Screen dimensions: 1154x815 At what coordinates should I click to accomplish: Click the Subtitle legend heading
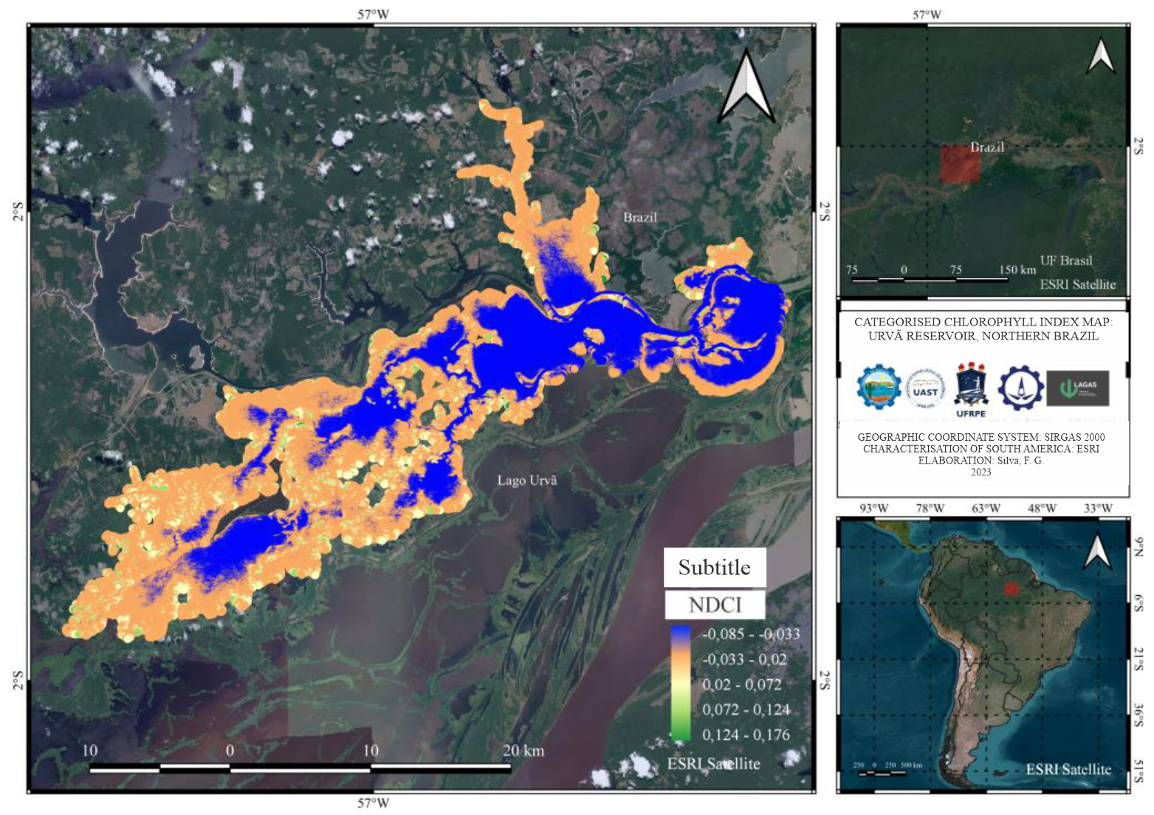tap(714, 567)
